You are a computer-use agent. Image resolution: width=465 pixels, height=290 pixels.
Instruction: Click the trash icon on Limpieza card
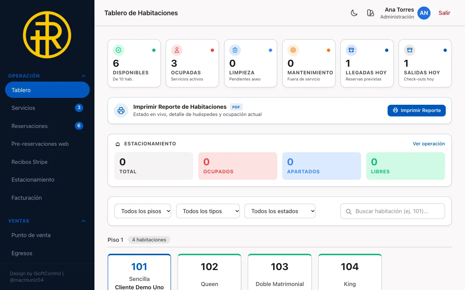pyautogui.click(x=235, y=50)
